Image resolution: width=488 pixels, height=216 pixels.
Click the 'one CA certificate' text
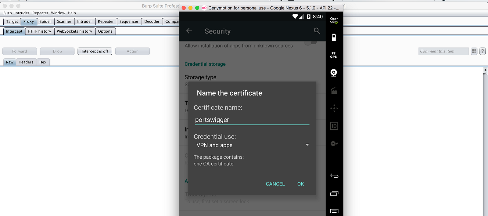coord(213,164)
